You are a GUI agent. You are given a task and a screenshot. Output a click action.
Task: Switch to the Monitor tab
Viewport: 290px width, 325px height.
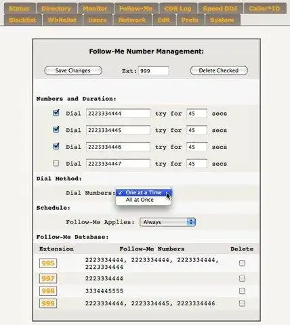(x=96, y=9)
